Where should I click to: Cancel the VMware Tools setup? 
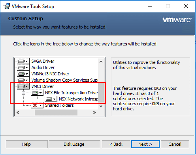point(175,144)
